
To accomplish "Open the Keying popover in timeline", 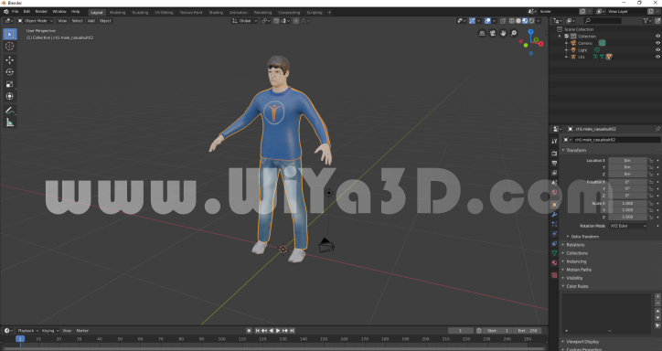I will coord(49,331).
